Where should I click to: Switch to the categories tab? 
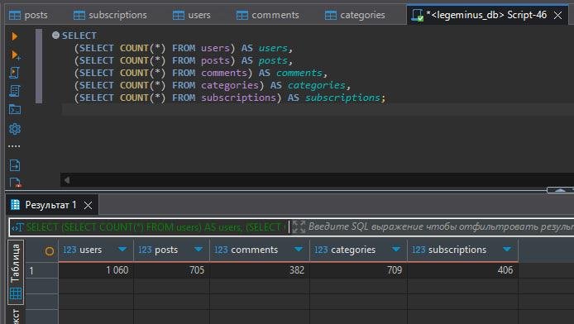coord(355,15)
